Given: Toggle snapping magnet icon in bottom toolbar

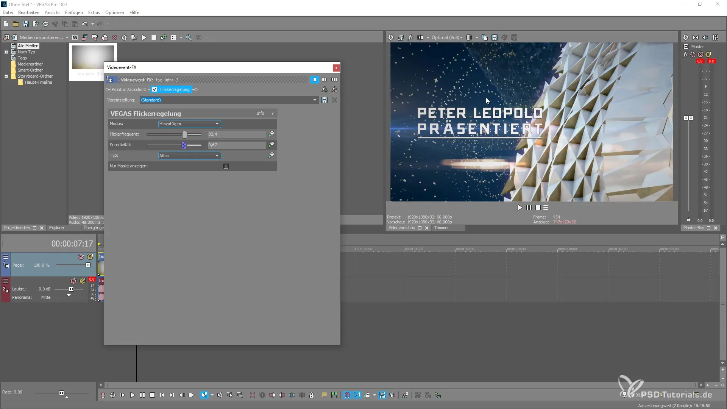Looking at the screenshot, I should [347, 395].
